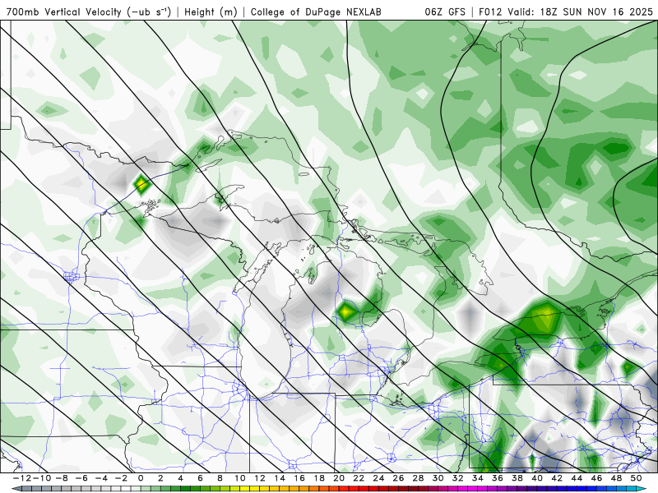The image size is (658, 493).
Task: Click the "14" colorbar label
Action: (280, 478)
